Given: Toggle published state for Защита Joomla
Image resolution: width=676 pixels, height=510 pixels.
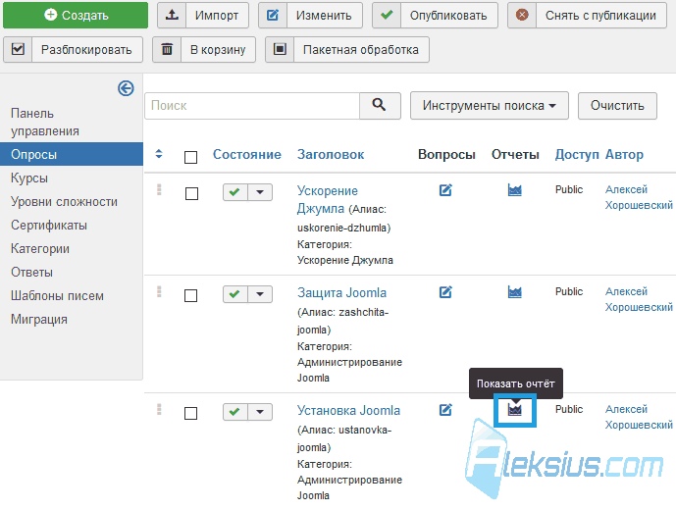Looking at the screenshot, I should pos(234,294).
